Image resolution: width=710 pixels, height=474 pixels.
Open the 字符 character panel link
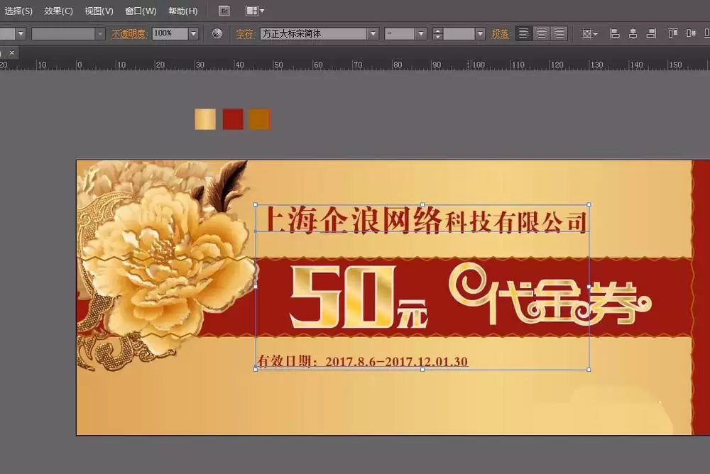click(245, 33)
